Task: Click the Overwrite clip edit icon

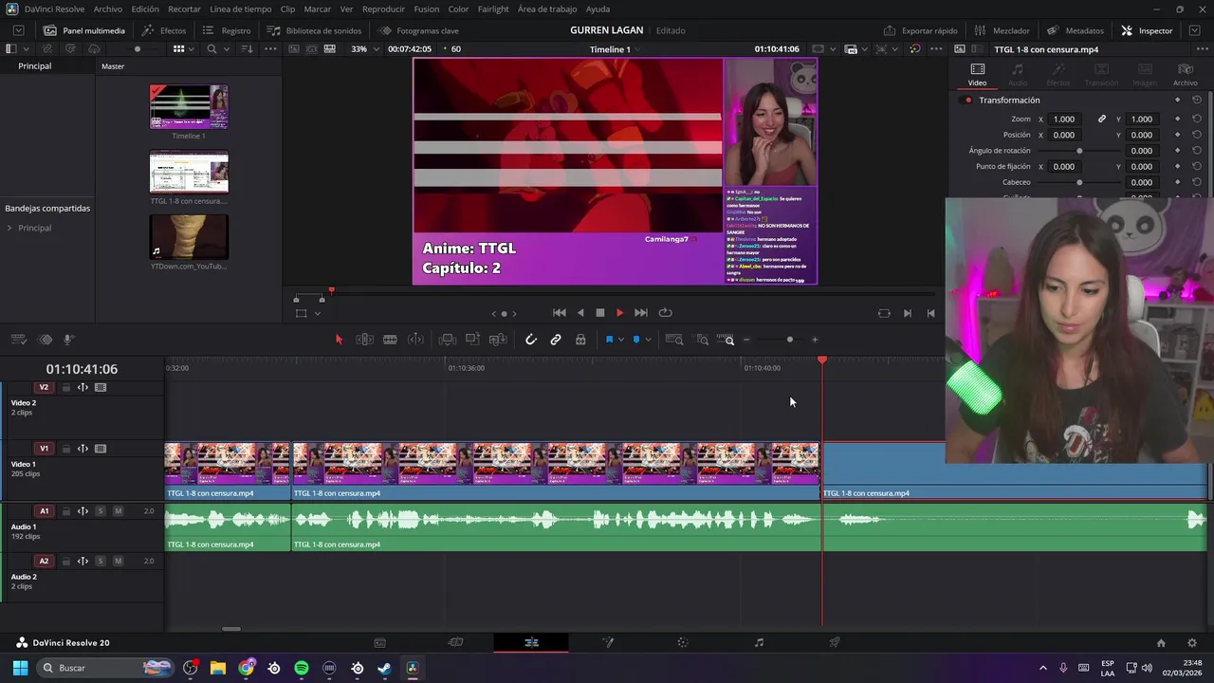Action: [472, 340]
